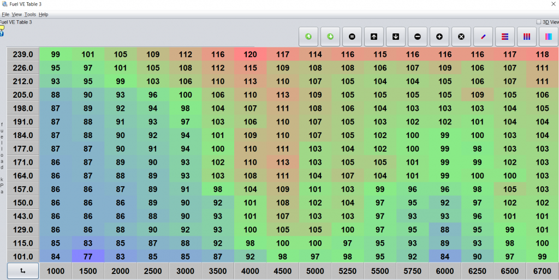Click the green down-arrow toolbar button
The width and height of the screenshot is (559, 280).
click(330, 37)
